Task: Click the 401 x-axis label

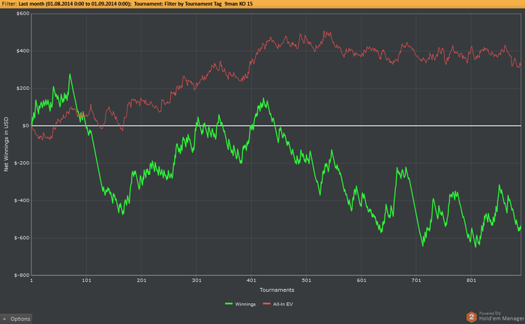Action: 251,280
